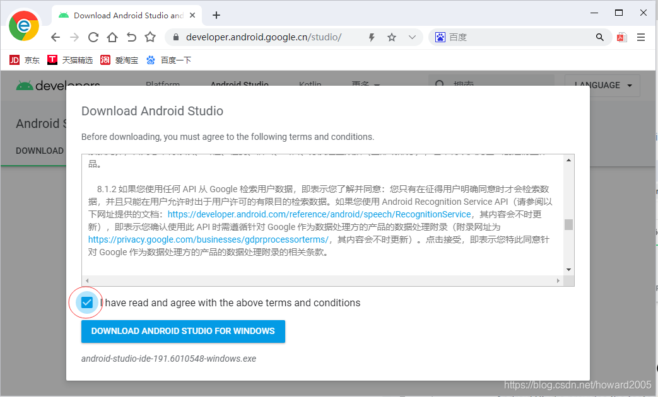Click the lightning speed mode icon
Image resolution: width=658 pixels, height=397 pixels.
tap(372, 37)
